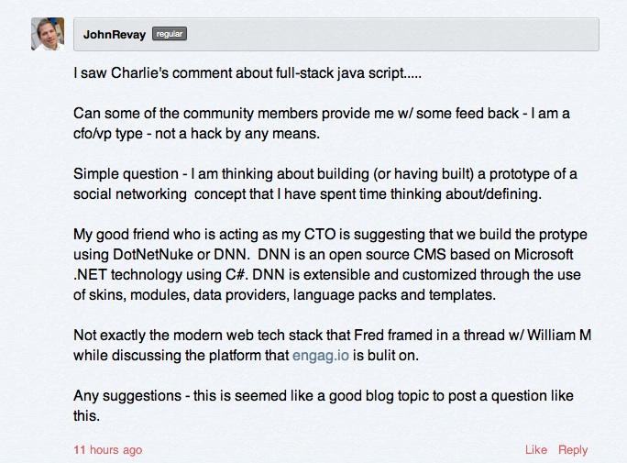
Task: Click the "11 hours ago" timestamp
Action: [x=107, y=449]
